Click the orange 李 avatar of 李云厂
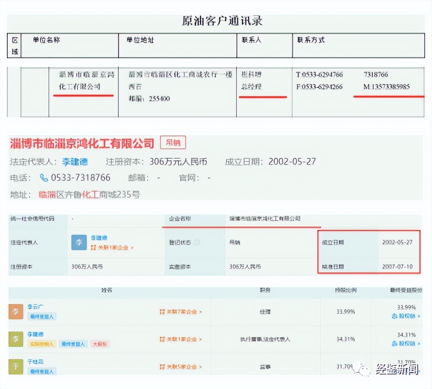This screenshot has height=389, width=432. pyautogui.click(x=16, y=311)
